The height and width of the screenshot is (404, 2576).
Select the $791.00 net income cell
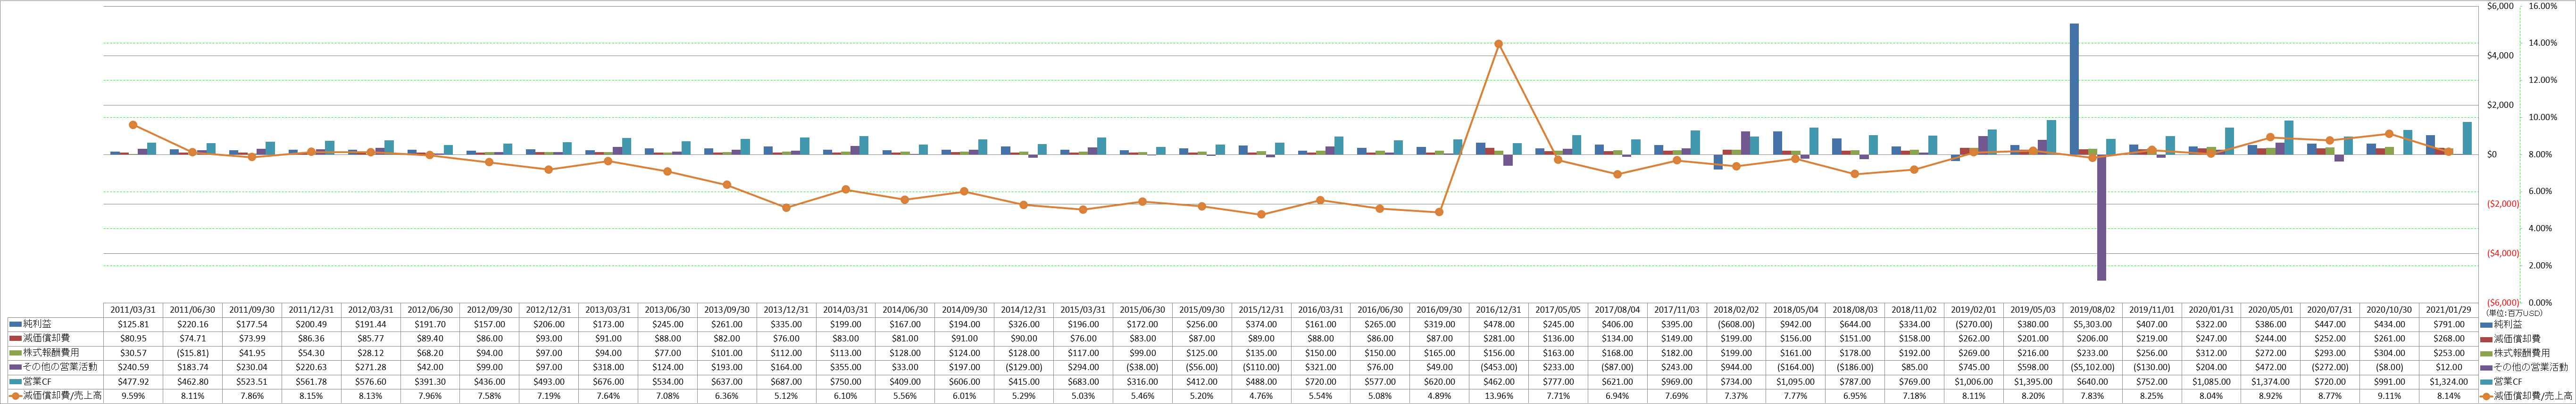point(2448,324)
